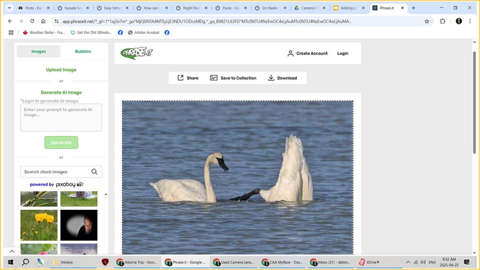Click the Facebook bookmark after Adobe Acrobat
480x270 pixels.
167,32
